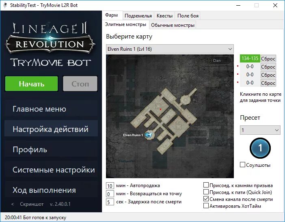Click the Elven Ruins 1 map label

(x=133, y=135)
